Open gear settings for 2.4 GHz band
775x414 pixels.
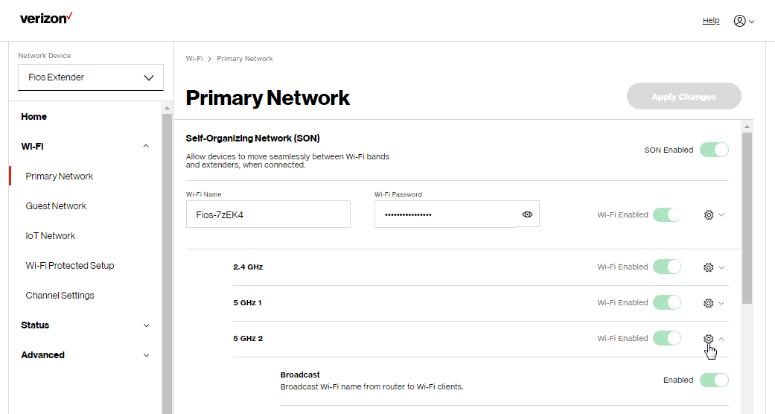713,267
